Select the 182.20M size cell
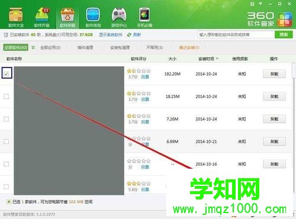Screen dimensions: 296x219 (172, 74)
